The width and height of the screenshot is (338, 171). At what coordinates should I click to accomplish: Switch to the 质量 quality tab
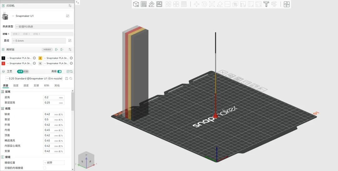(6, 86)
